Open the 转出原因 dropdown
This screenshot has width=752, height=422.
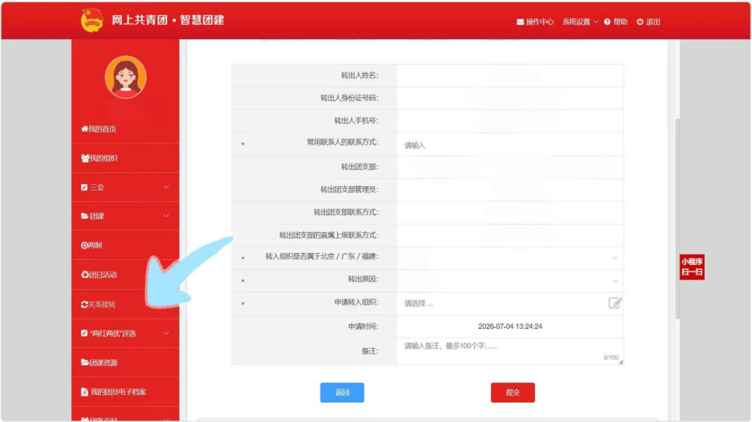coord(510,280)
